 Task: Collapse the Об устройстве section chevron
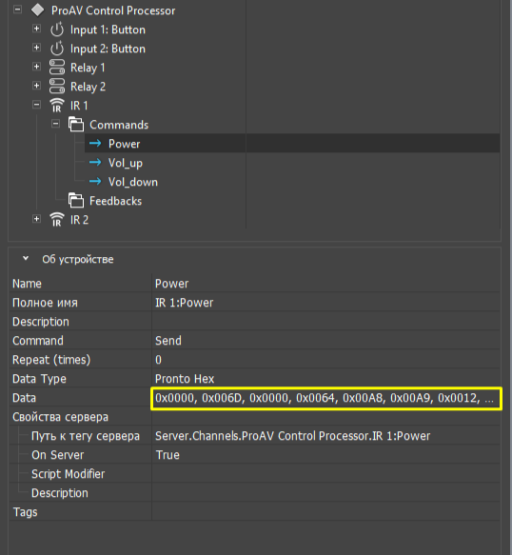tap(26, 259)
